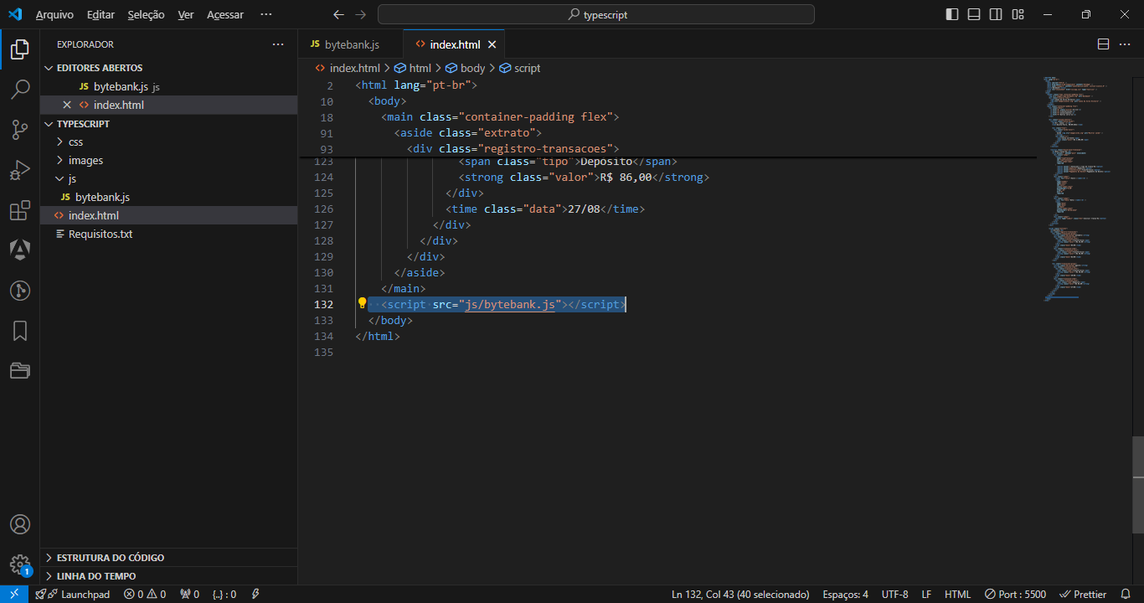Screen dimensions: 1144x603
Task: Click the ports indicator showing 0
Action: click(x=190, y=594)
